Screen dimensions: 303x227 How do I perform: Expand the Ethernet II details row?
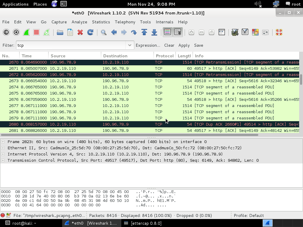(3, 148)
